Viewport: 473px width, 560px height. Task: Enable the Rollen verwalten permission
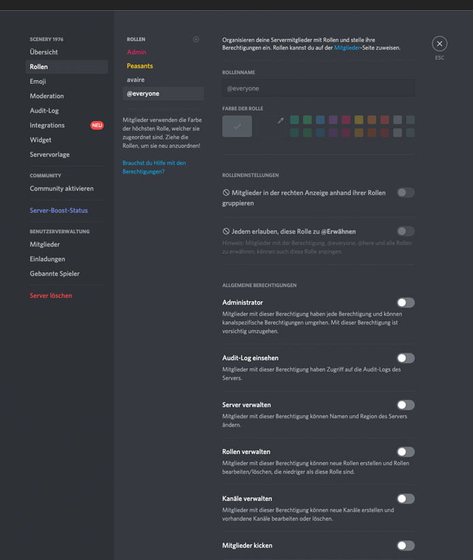(406, 451)
